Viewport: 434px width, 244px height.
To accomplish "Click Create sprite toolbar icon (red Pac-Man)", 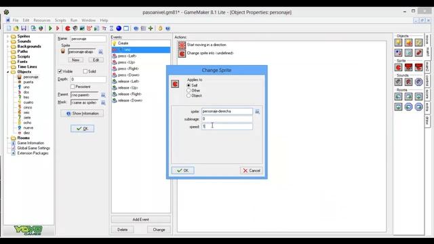I will [68, 28].
